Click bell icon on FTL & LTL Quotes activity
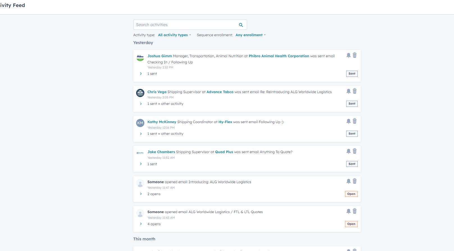The height and width of the screenshot is (251, 454). coord(348,211)
